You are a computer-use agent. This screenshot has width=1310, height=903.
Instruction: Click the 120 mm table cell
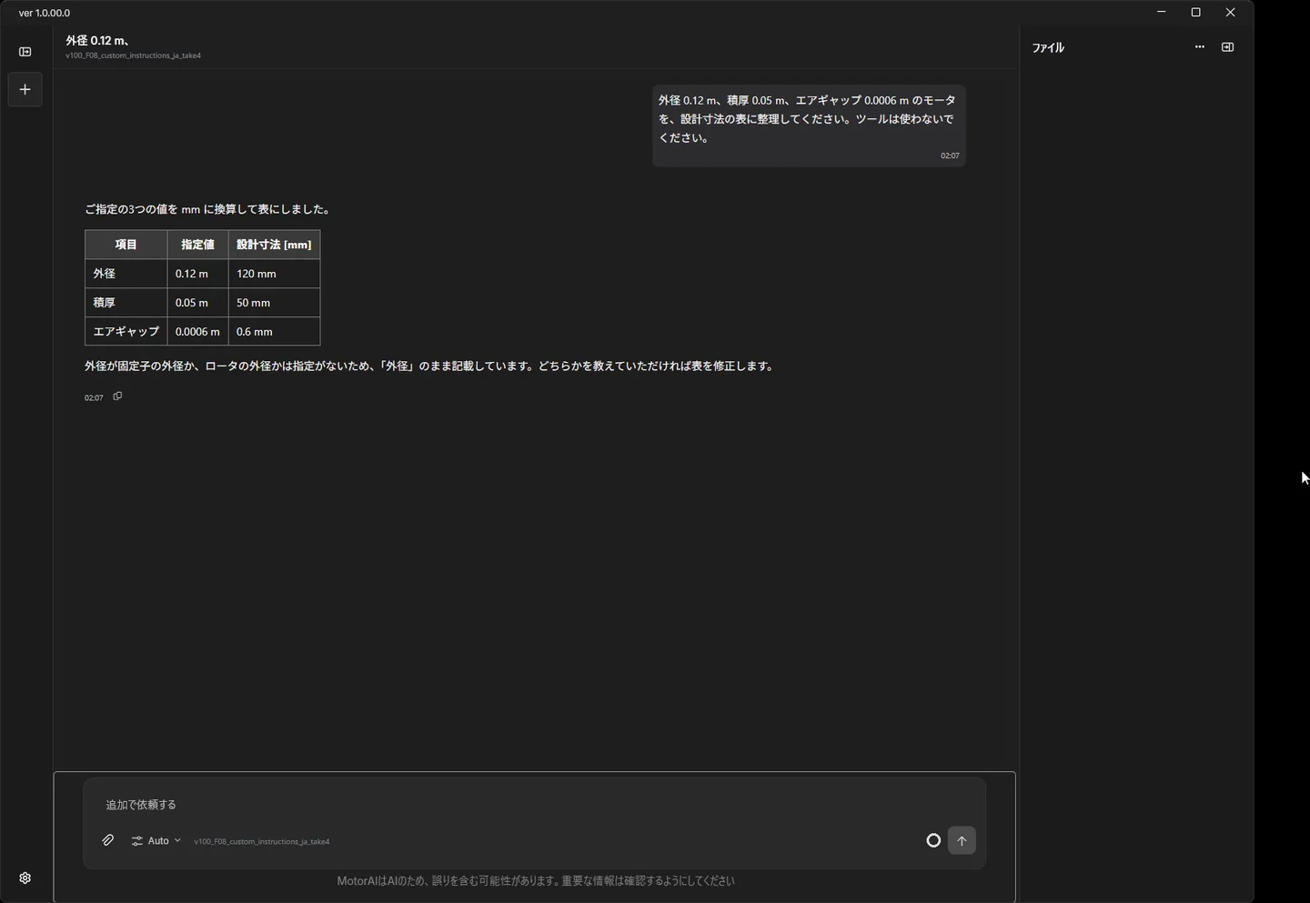point(274,274)
